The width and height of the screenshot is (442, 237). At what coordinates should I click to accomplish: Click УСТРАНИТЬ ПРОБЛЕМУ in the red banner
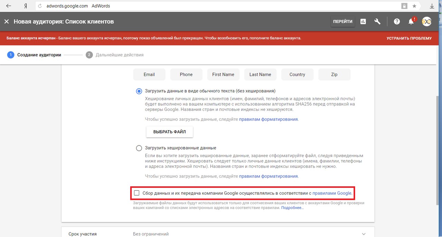tap(409, 38)
